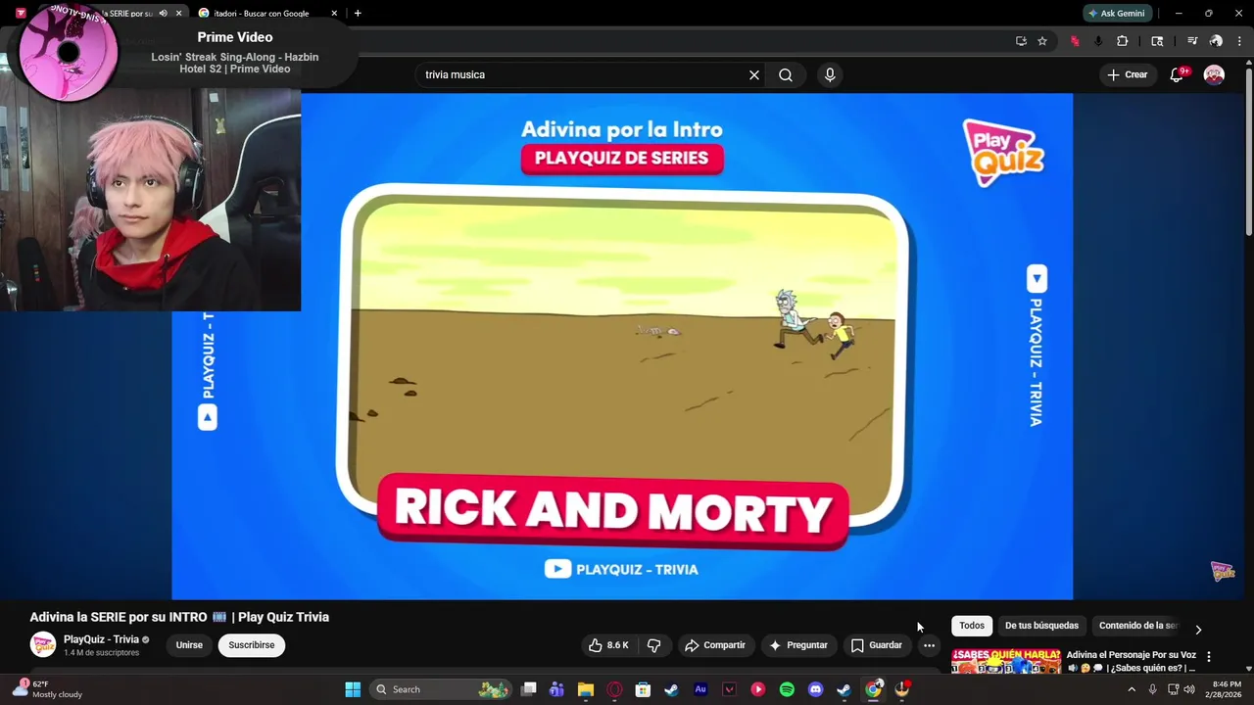The height and width of the screenshot is (705, 1254).
Task: Select the 'Todos' filter chip
Action: [x=972, y=626]
